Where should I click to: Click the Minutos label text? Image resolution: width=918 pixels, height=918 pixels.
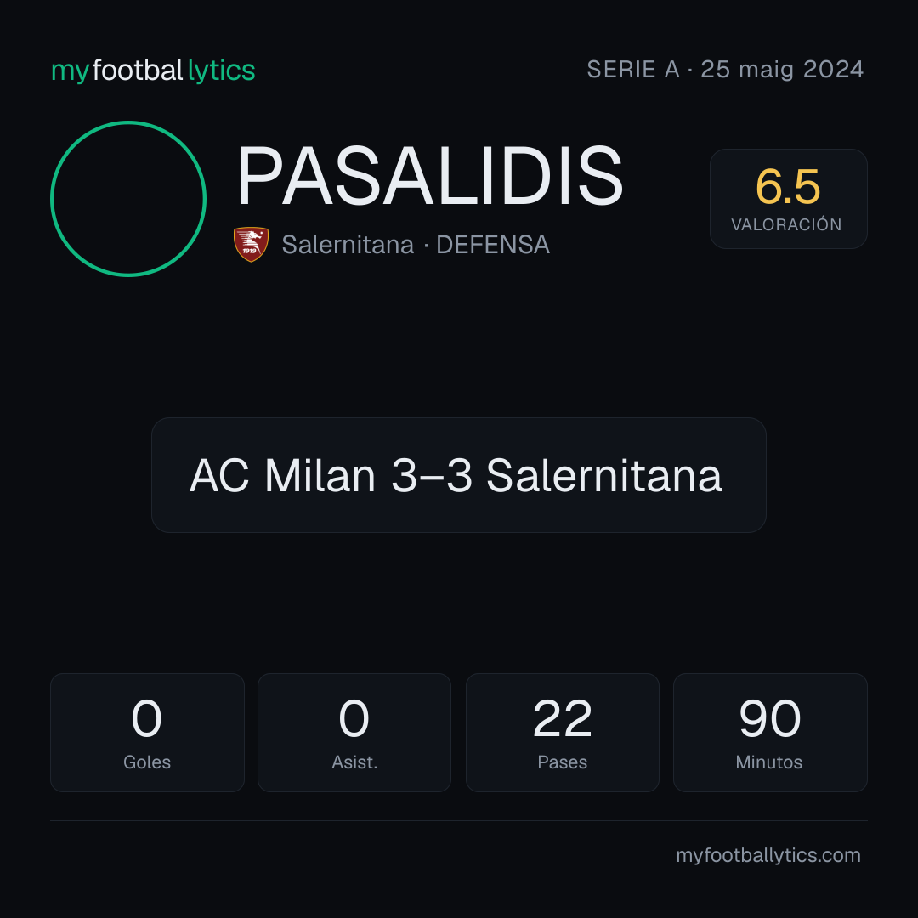[768, 762]
